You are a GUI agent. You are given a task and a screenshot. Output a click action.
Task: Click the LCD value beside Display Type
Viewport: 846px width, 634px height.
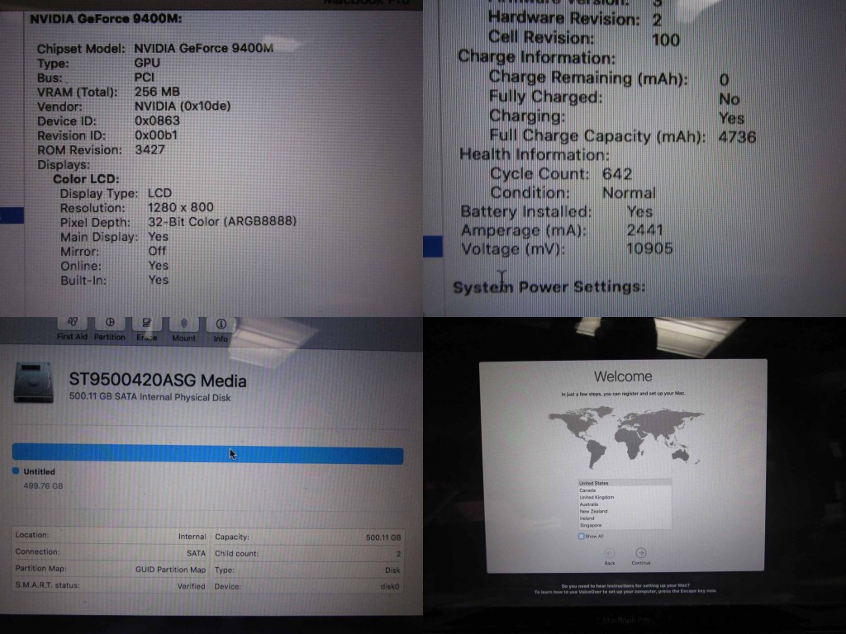(159, 193)
